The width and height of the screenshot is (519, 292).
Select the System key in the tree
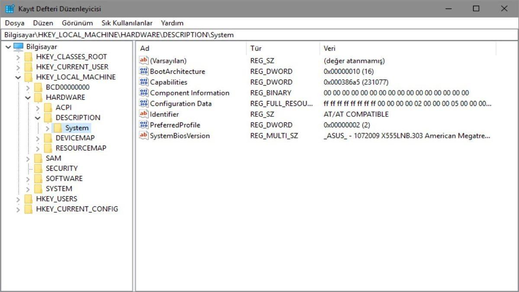(x=77, y=128)
